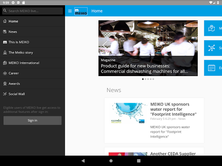
Task: Click the search magnifier icon
Action: click(5, 10)
